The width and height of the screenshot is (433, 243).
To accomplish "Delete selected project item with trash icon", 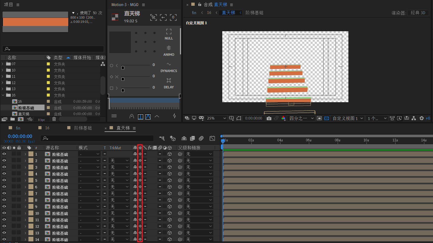I will point(54,119).
